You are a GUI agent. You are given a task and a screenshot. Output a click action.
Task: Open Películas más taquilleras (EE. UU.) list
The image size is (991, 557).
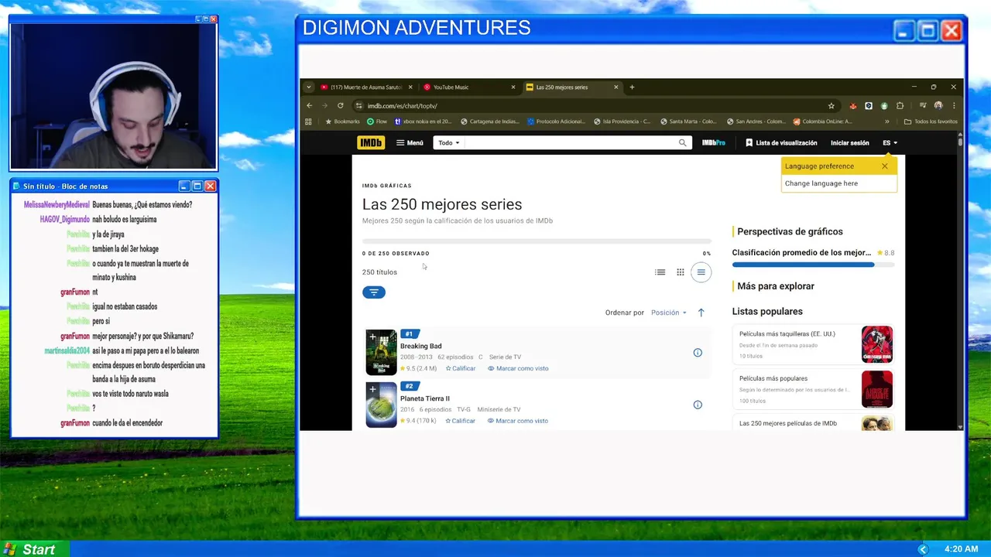813,344
